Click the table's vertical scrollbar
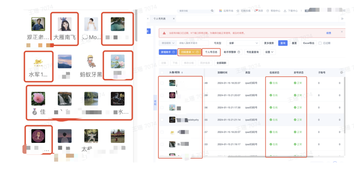Screen dimensions: 354x172 pos(345,104)
